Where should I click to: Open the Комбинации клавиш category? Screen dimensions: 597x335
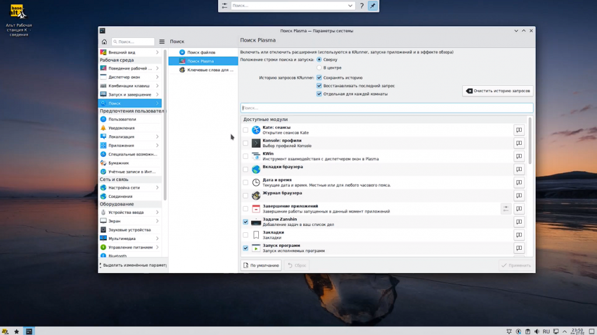coord(130,86)
